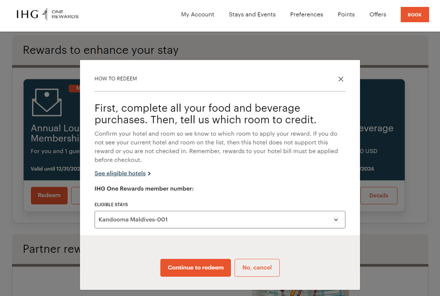Click the Rewards to enhance your stay heading
440x296 pixels.
coord(100,50)
